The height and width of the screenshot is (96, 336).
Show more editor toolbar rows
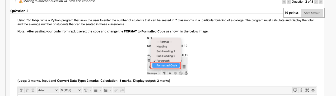click(313, 90)
